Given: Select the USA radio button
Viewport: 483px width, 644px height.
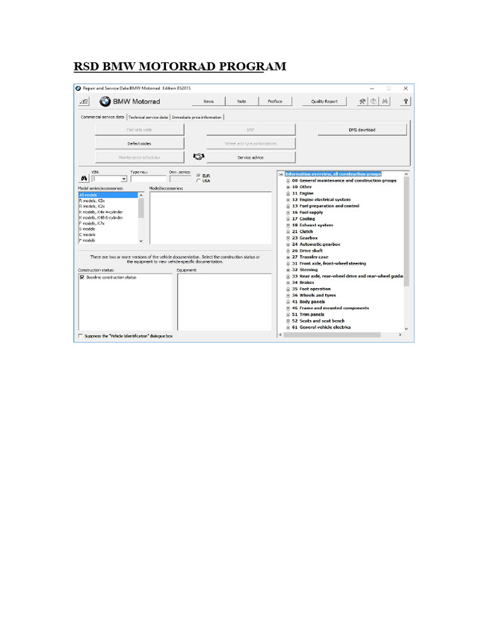Looking at the screenshot, I should click(x=198, y=180).
